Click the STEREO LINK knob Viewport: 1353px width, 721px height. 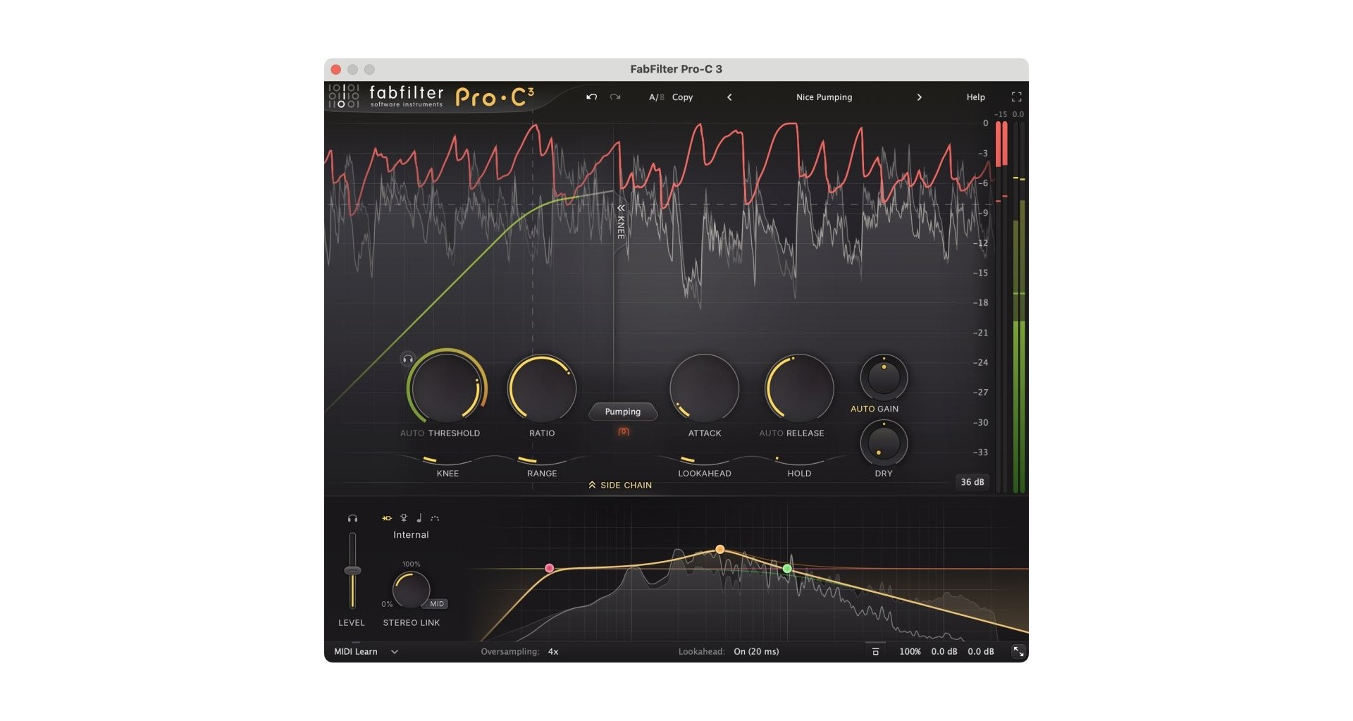(x=411, y=590)
